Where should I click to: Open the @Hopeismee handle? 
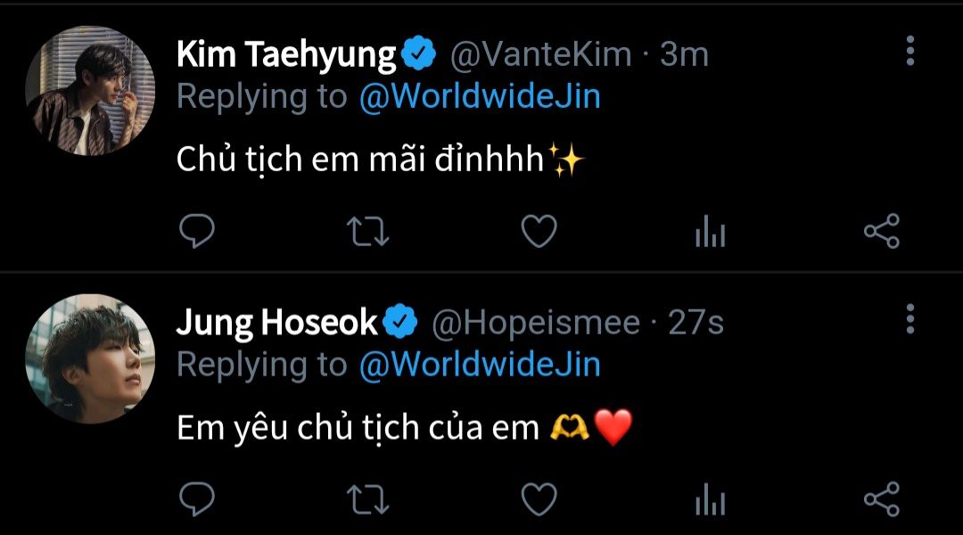(x=536, y=323)
